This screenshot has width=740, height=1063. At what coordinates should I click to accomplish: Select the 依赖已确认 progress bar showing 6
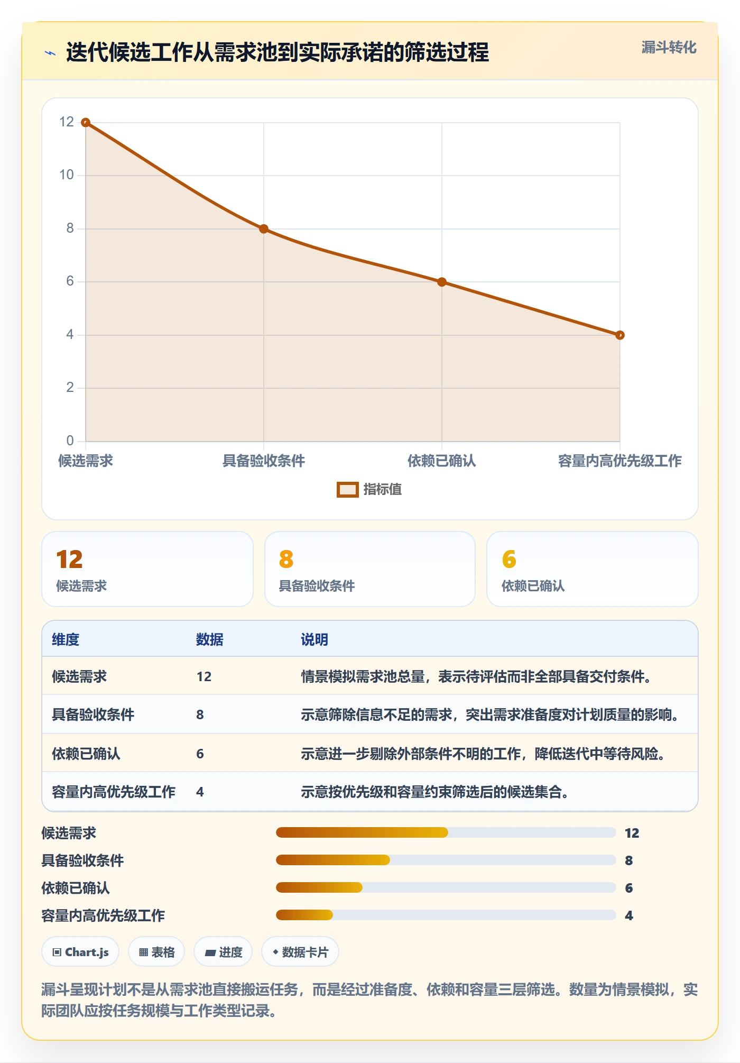coord(446,887)
